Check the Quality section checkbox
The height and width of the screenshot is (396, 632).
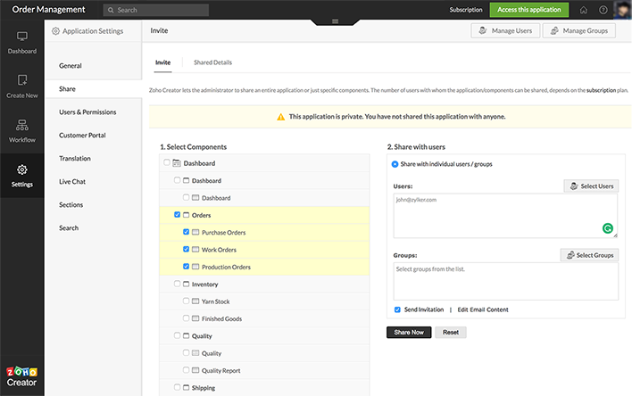(x=177, y=335)
